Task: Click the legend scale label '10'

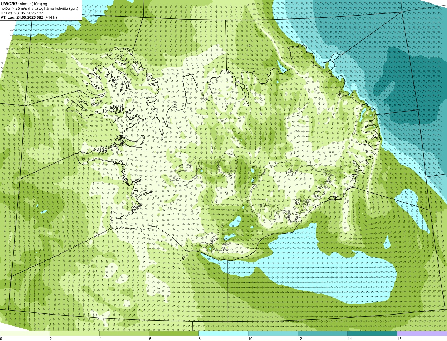Action: point(250,339)
